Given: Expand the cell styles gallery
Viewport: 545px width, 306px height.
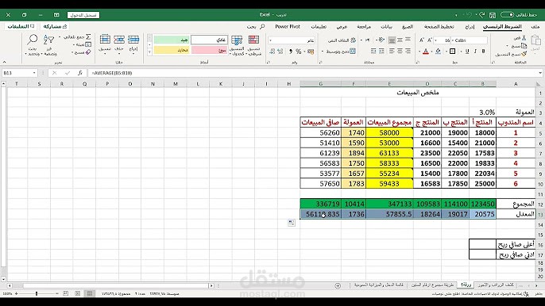Looking at the screenshot, I should (x=150, y=52).
